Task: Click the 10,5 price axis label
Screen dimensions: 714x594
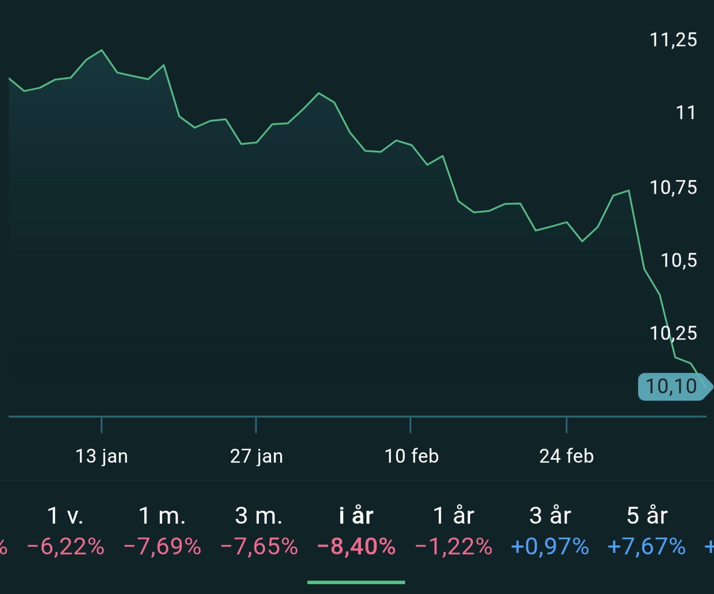Action: (x=679, y=261)
